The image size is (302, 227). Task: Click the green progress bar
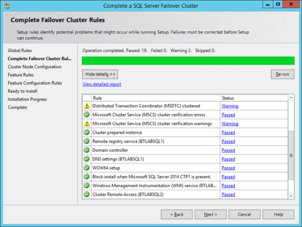(188, 61)
